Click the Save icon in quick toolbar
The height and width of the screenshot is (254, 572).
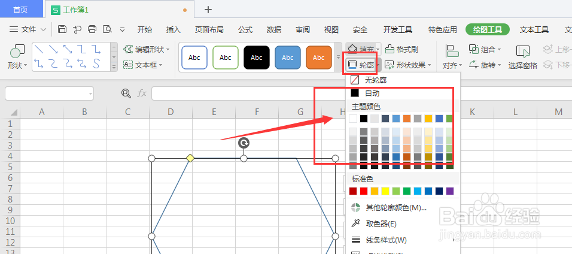(62, 29)
